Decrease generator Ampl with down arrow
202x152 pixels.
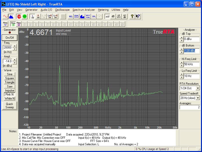click(14, 62)
